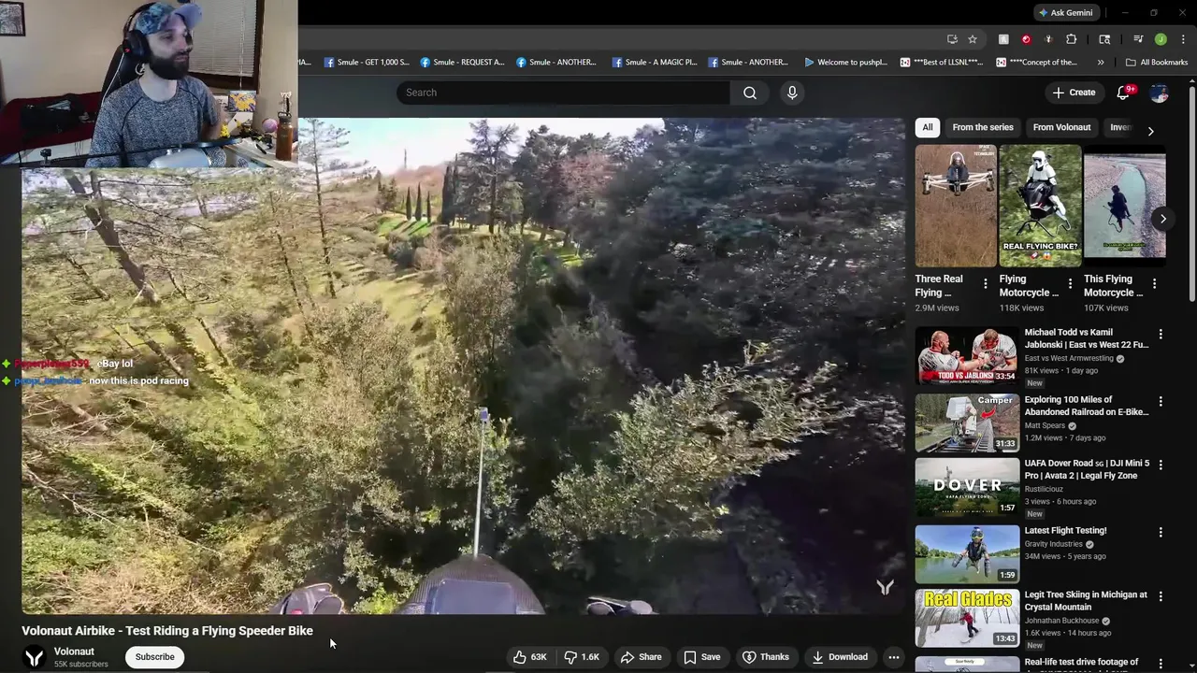Viewport: 1197px width, 673px height.
Task: Open options for Exploring 100 Miles video
Action: tap(1161, 401)
